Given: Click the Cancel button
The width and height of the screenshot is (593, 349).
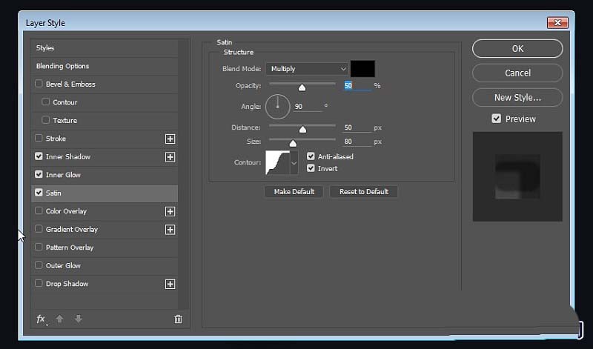Looking at the screenshot, I should coord(517,73).
